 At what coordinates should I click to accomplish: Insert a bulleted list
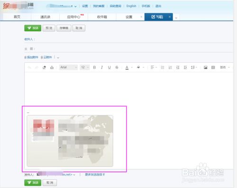(163, 68)
